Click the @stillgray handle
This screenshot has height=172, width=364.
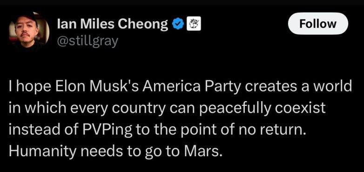click(x=88, y=41)
